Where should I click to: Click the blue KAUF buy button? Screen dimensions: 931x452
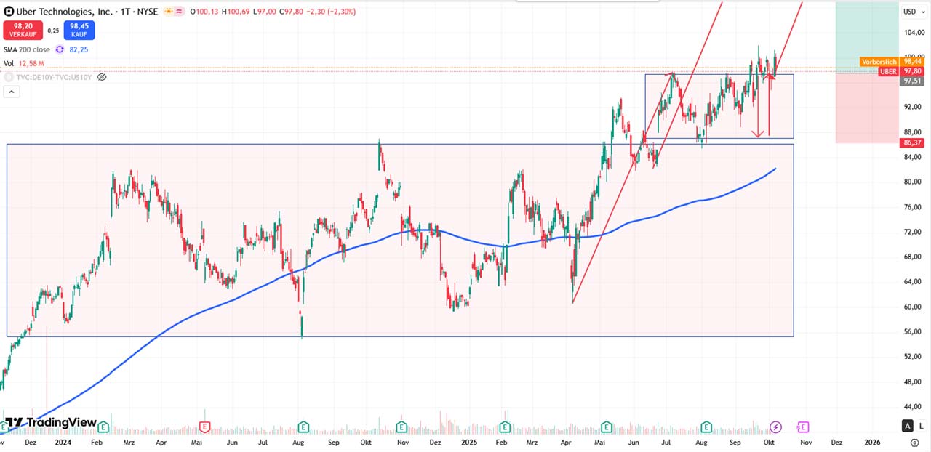[79, 31]
